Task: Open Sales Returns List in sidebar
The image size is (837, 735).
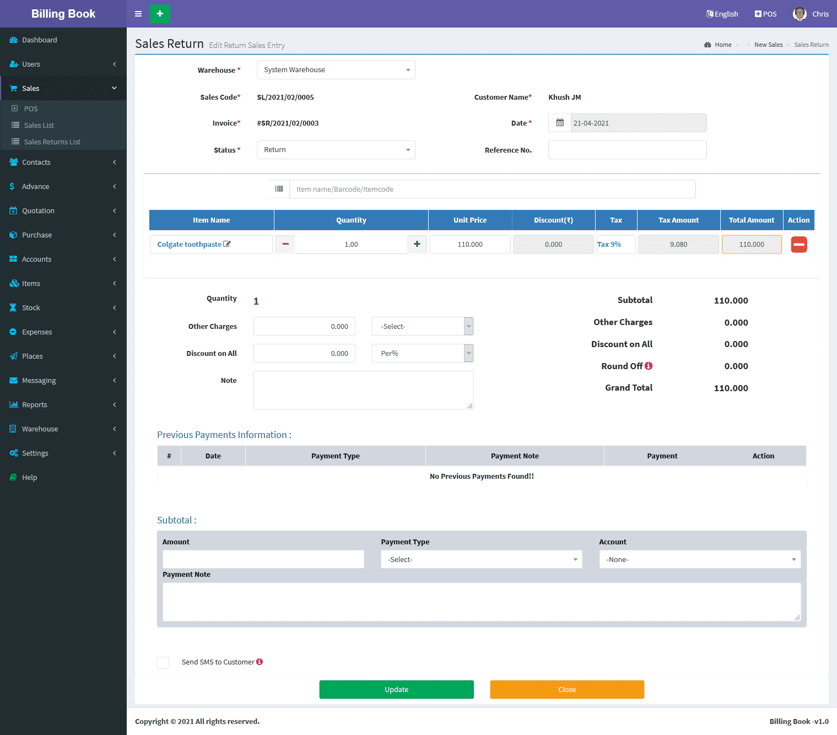Action: click(x=52, y=142)
